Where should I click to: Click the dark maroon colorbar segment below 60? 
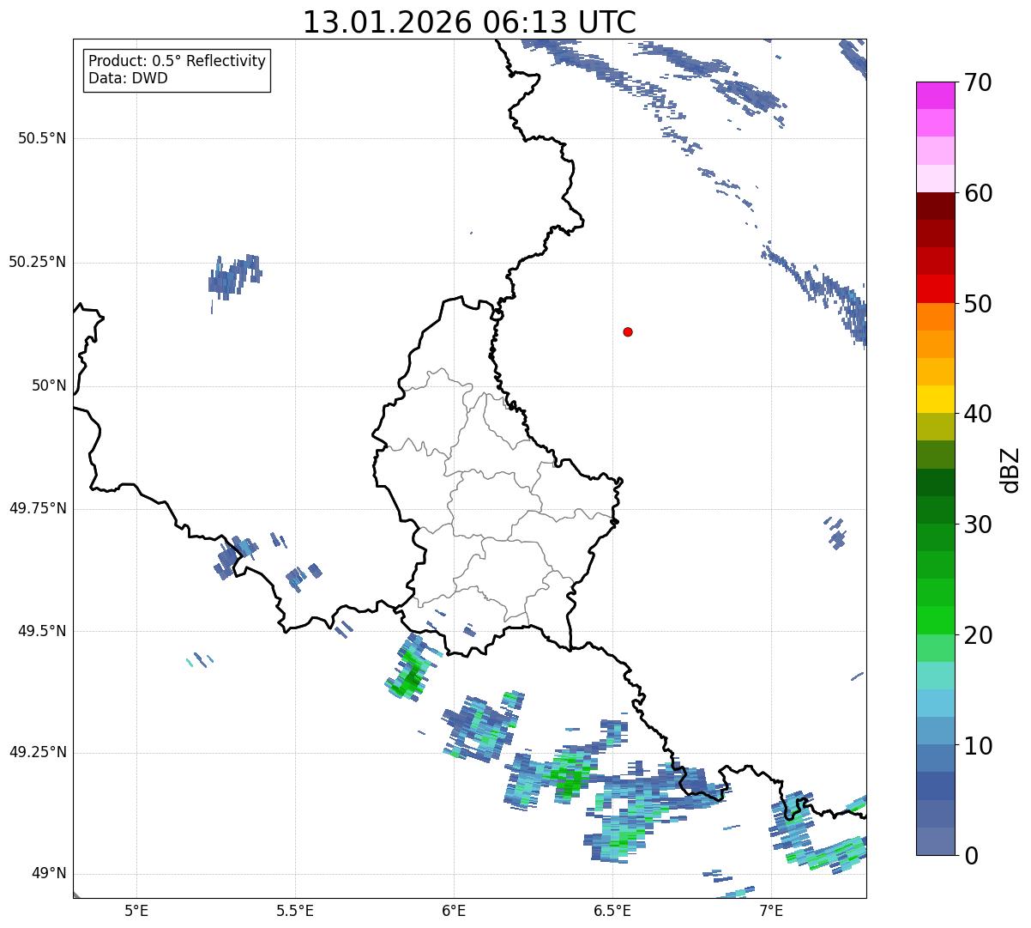point(936,206)
